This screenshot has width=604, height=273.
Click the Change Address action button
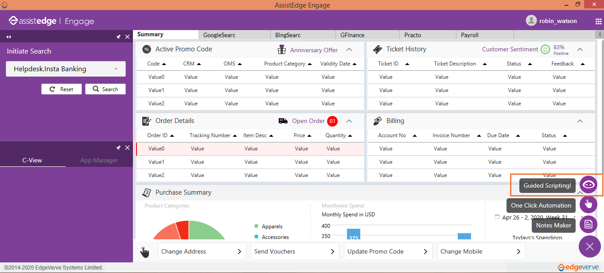tap(202, 251)
